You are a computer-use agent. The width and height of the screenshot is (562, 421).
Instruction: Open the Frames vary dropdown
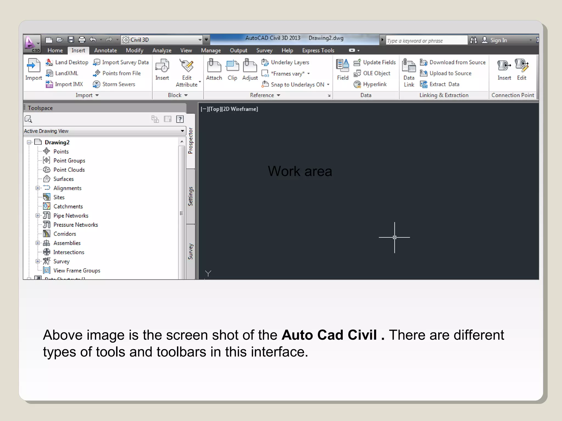(308, 74)
